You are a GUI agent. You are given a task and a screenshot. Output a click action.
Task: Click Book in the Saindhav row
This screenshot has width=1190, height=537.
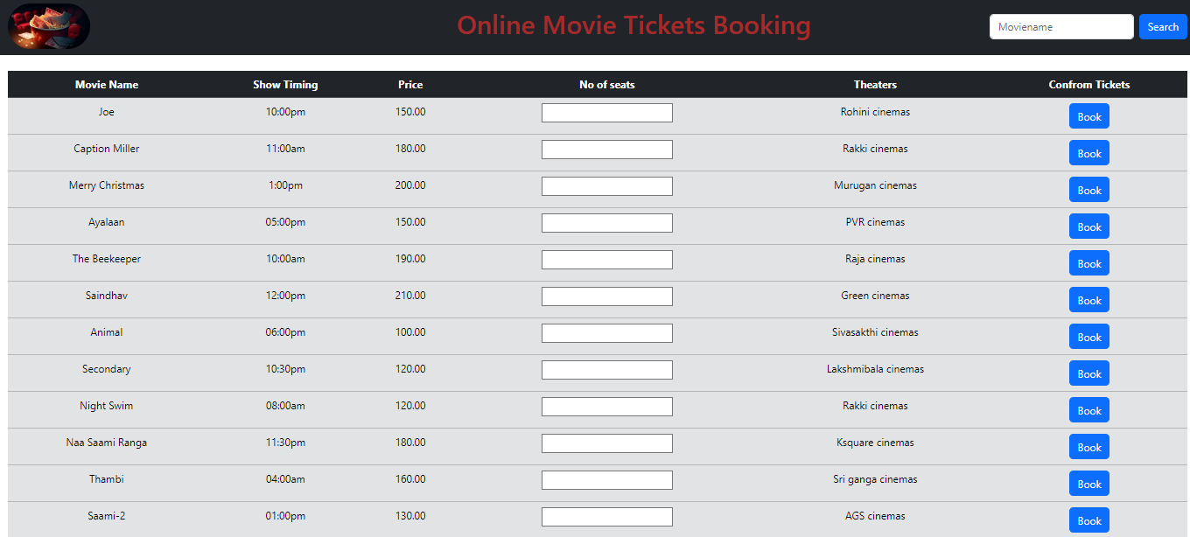coord(1088,300)
